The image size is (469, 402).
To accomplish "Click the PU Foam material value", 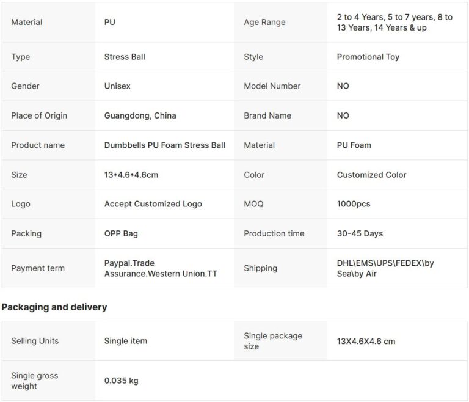I will 354,145.
